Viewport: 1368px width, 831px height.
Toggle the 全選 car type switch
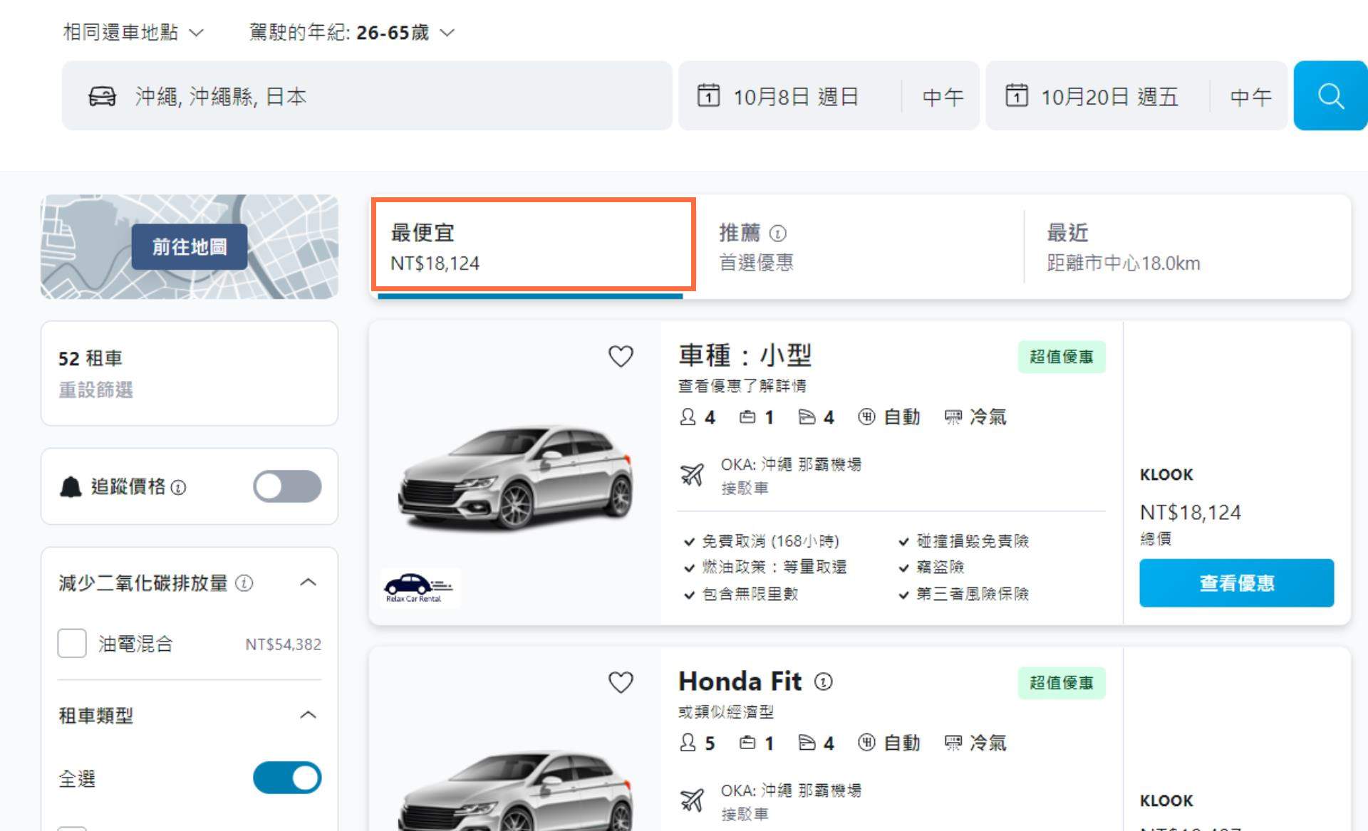click(x=287, y=778)
